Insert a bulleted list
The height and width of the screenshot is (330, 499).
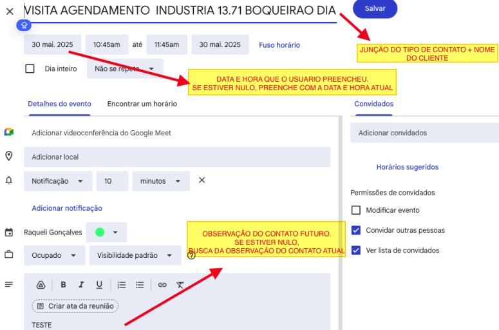coord(140,285)
